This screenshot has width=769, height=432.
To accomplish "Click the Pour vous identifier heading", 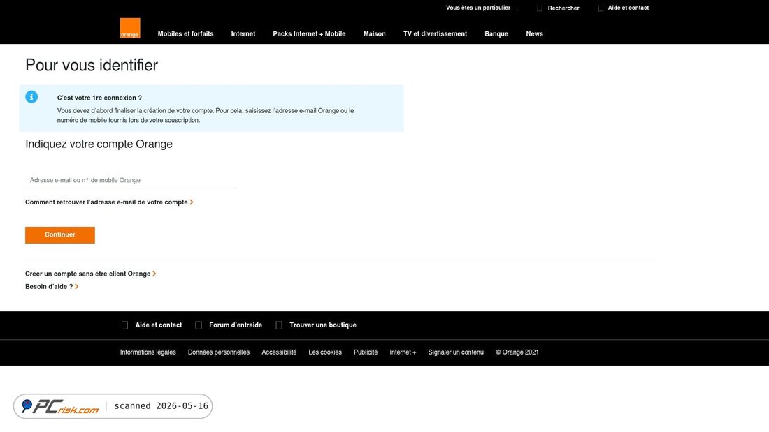I will (92, 65).
